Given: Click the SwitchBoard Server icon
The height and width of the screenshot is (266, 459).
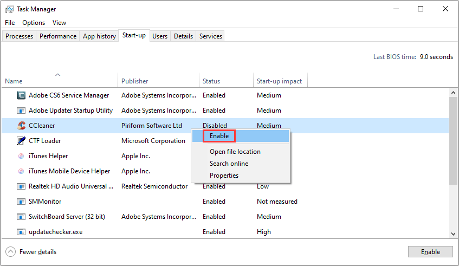Looking at the screenshot, I should tap(21, 217).
